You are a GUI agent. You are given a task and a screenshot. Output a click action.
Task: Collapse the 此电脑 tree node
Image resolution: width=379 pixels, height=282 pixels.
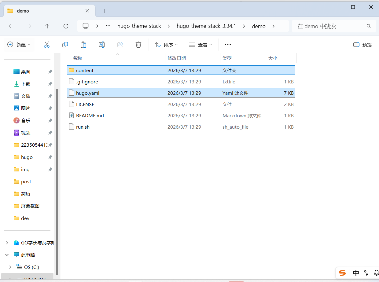tap(7, 255)
